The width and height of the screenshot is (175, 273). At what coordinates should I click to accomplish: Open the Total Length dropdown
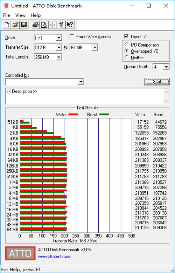[x=59, y=57]
